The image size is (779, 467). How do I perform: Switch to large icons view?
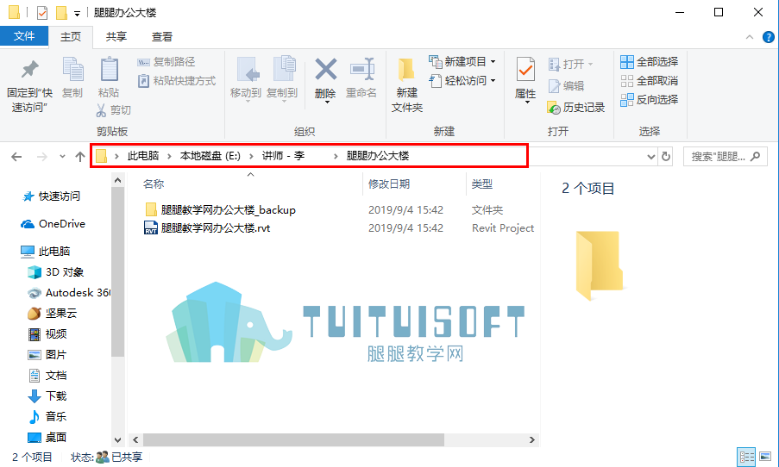(x=765, y=457)
